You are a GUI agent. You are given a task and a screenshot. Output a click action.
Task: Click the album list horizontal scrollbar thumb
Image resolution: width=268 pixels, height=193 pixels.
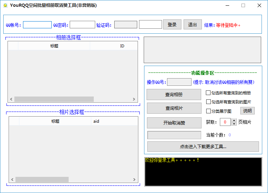click(x=54, y=99)
